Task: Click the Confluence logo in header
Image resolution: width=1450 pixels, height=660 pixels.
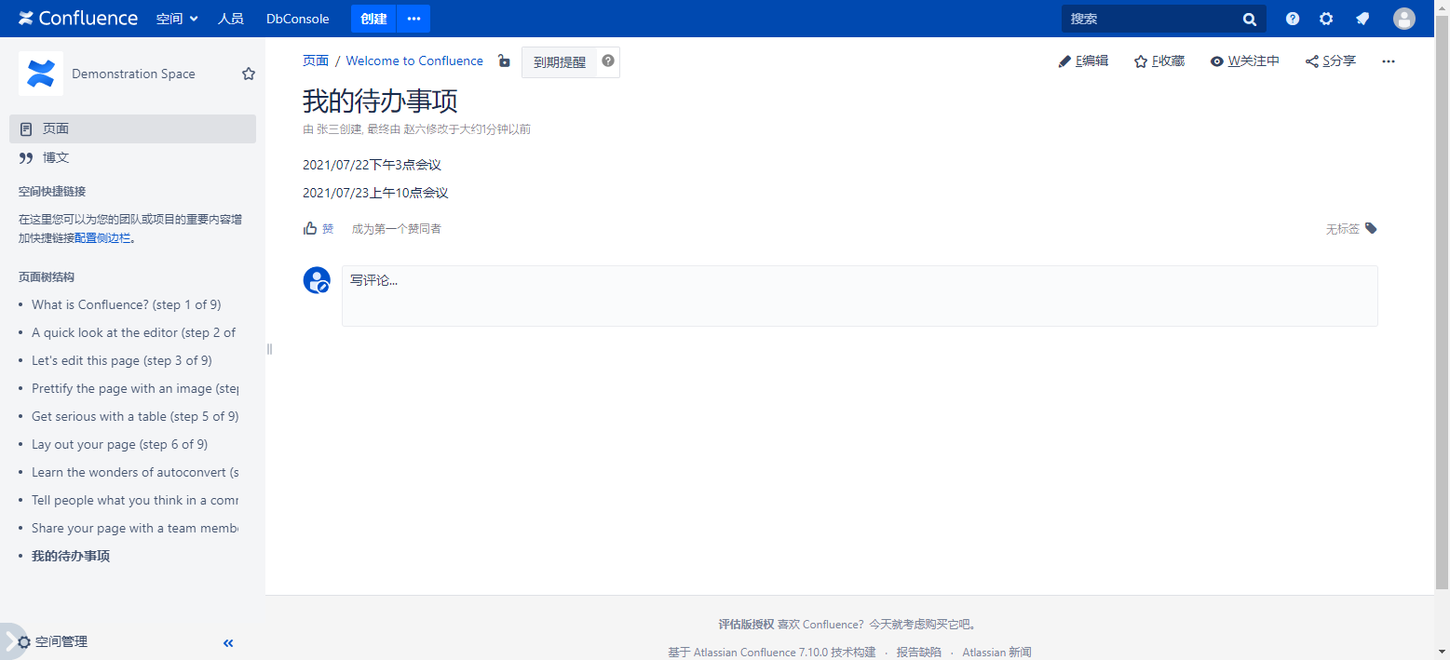Action: click(78, 19)
